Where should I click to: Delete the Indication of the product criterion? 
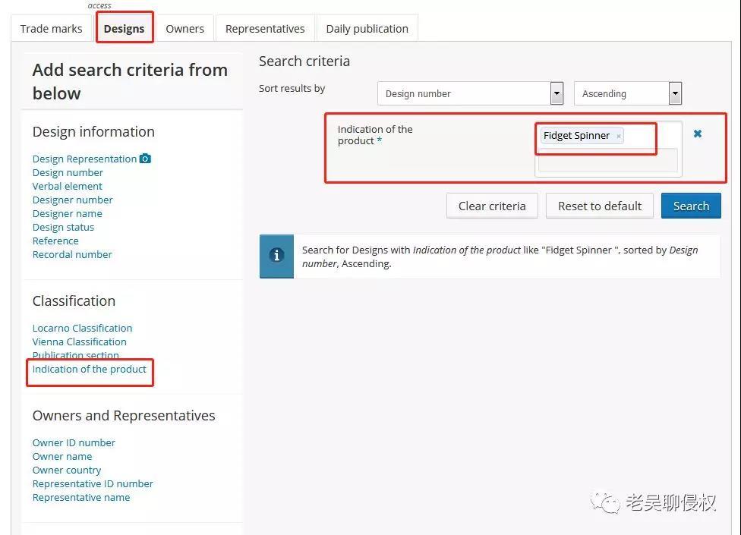[x=697, y=134]
